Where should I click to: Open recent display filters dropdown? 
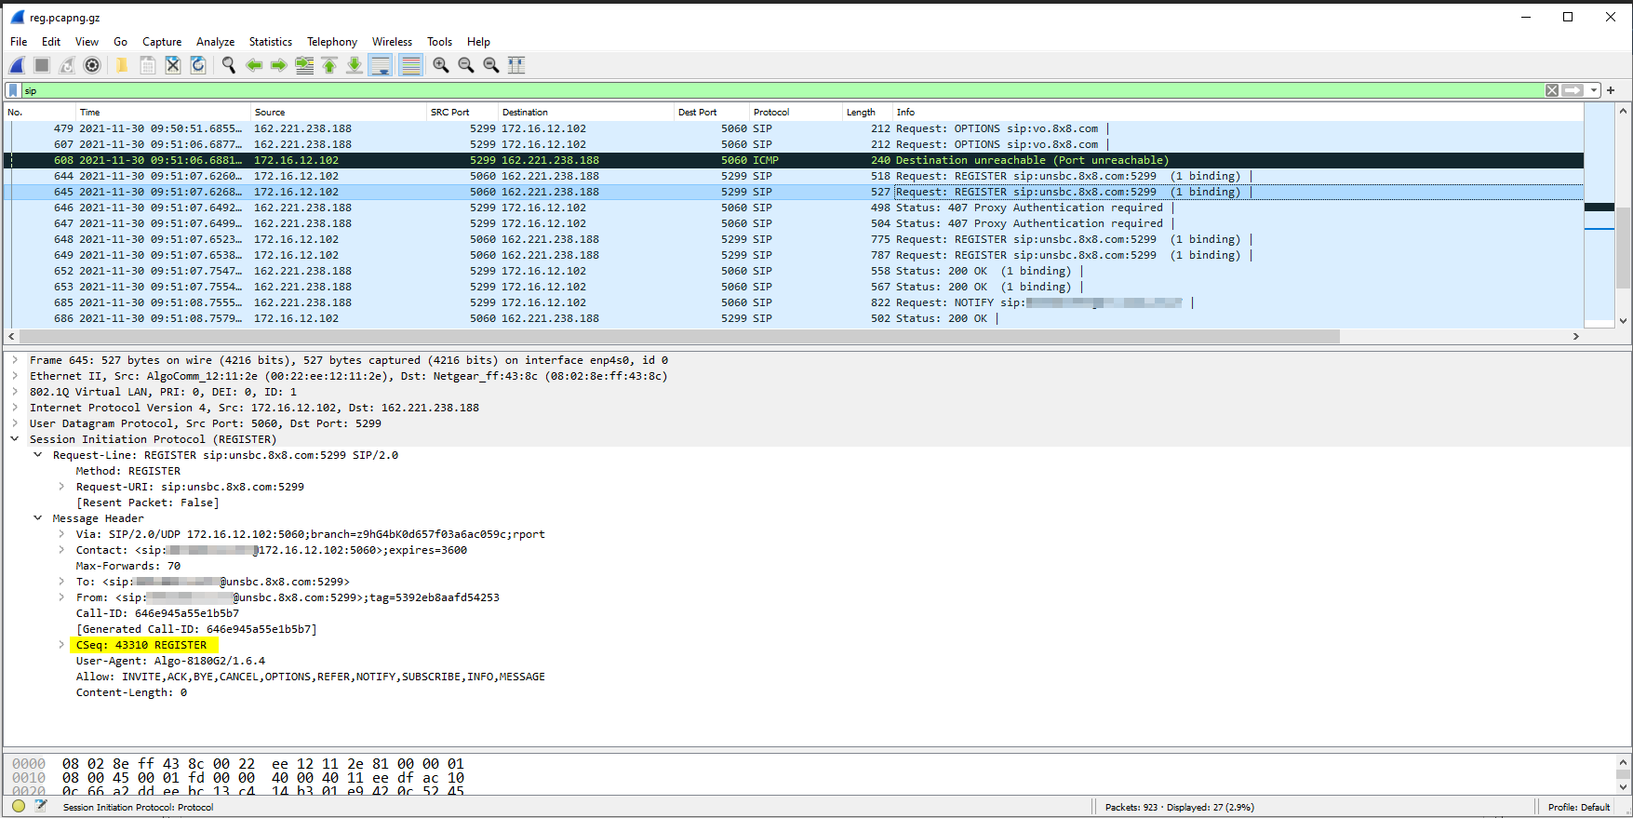click(x=1594, y=90)
